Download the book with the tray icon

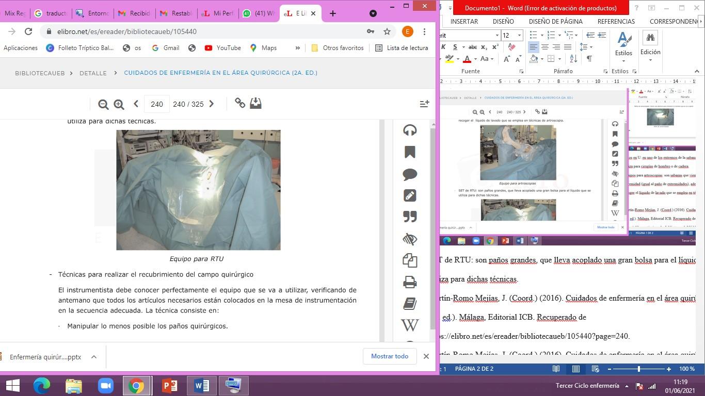coord(255,103)
